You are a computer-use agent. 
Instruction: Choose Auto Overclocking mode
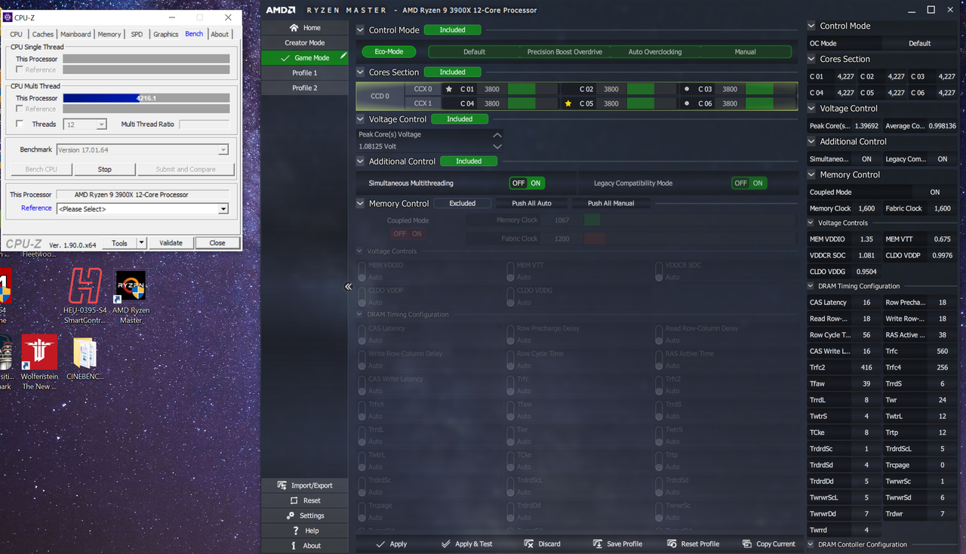pos(655,51)
